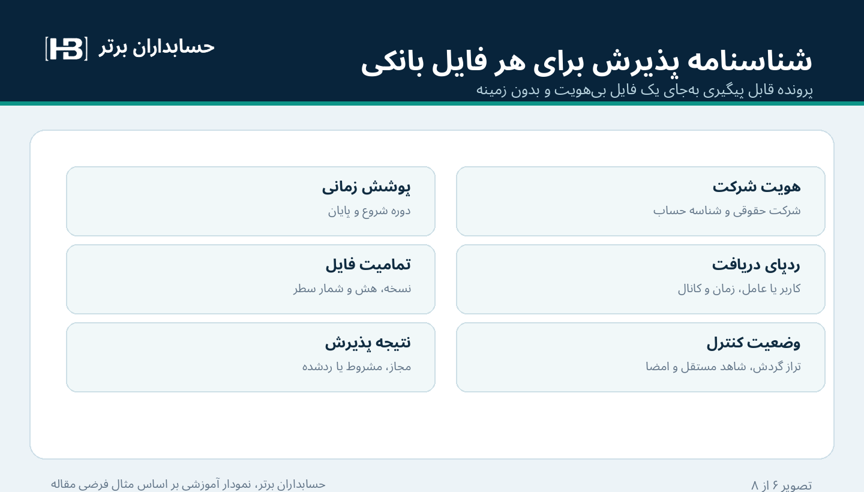
Task: Click the HB bracket logo icon
Action: pos(67,49)
